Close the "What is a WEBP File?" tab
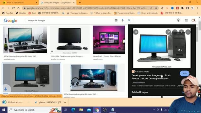The height and width of the screenshot is (113, 201). pyautogui.click(x=36, y=3)
